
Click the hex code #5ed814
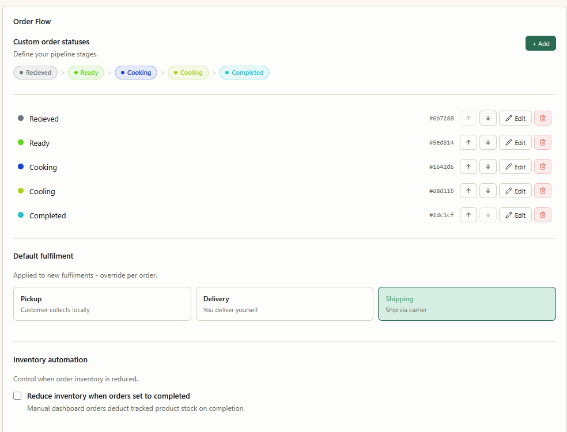[x=441, y=143]
